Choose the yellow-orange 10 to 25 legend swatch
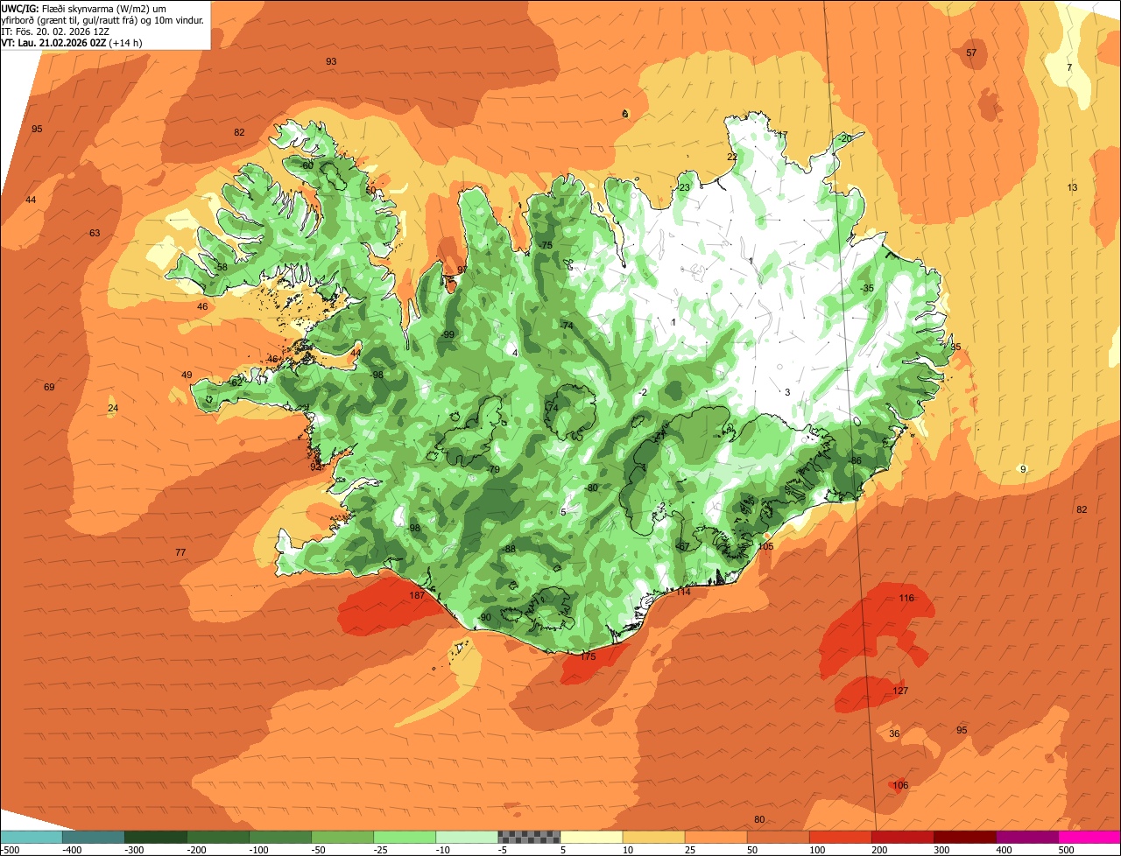Screen dimensions: 1121x856 tap(653, 837)
